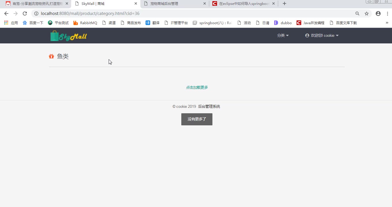
Task: Open the 活动 bookmark
Action: (244, 23)
